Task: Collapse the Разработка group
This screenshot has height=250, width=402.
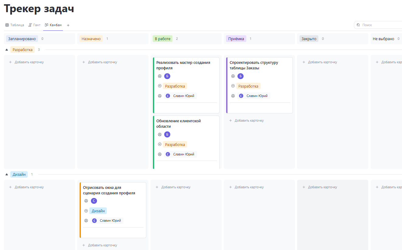Action: 7,50
